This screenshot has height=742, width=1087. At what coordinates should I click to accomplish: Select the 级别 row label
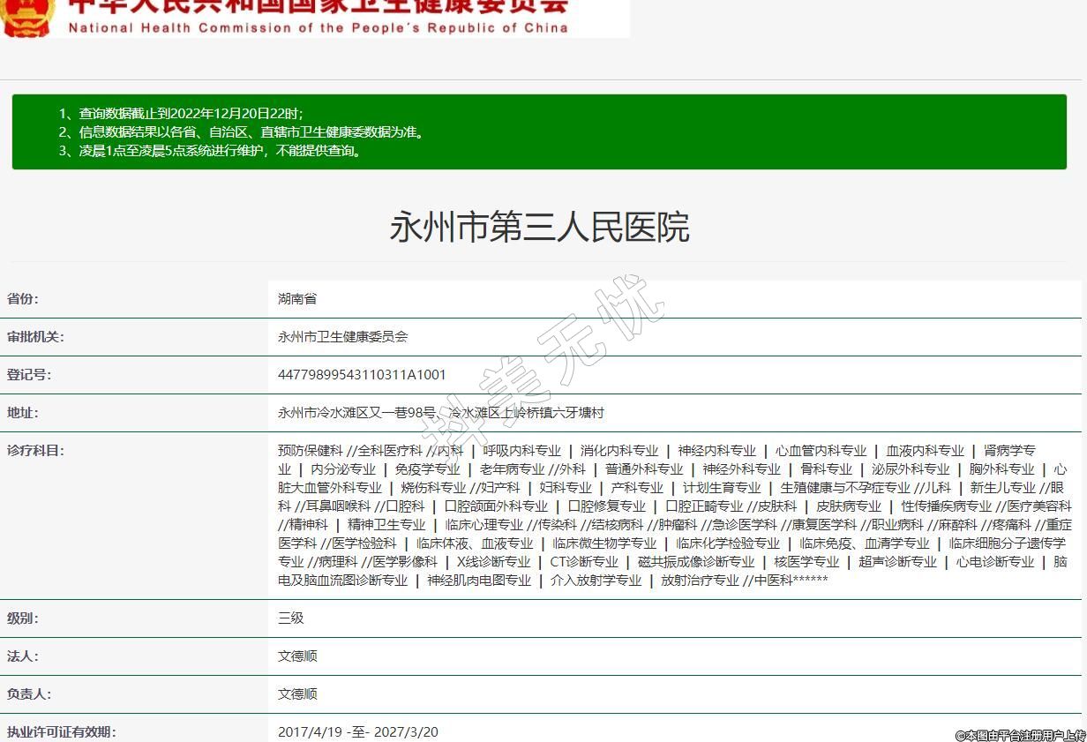click(23, 618)
